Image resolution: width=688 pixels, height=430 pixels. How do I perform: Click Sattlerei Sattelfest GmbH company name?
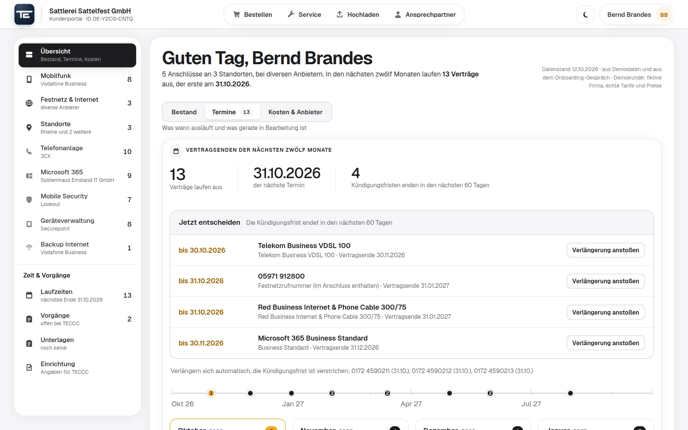tap(90, 11)
